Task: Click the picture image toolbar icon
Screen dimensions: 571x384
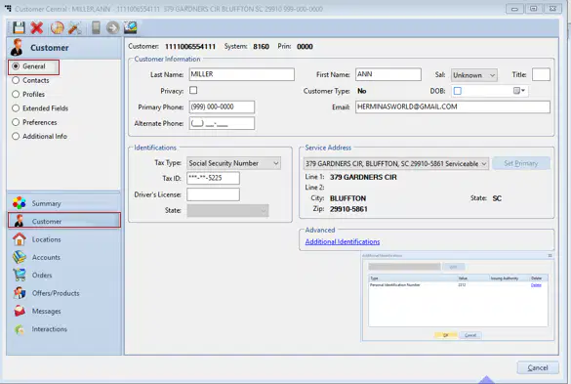Action: (131, 27)
